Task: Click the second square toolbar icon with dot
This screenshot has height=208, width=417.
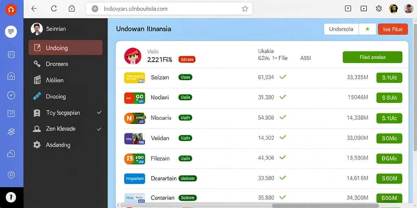Action: tap(364, 9)
